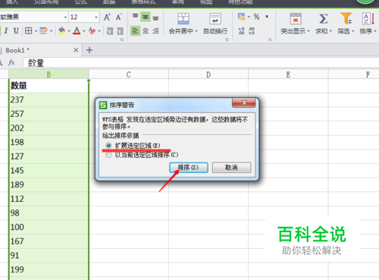
Task: Expand the fill color dropdown arrow
Action: pyautogui.click(x=69, y=31)
